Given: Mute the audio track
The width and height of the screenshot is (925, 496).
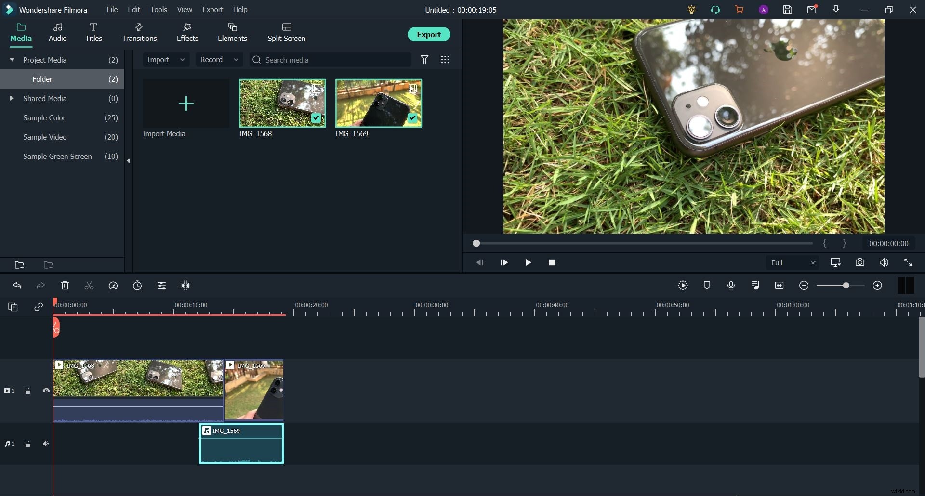Looking at the screenshot, I should (x=46, y=444).
